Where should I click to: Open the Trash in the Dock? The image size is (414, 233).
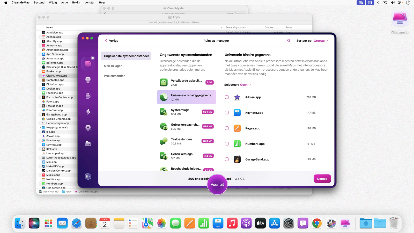[394, 223]
